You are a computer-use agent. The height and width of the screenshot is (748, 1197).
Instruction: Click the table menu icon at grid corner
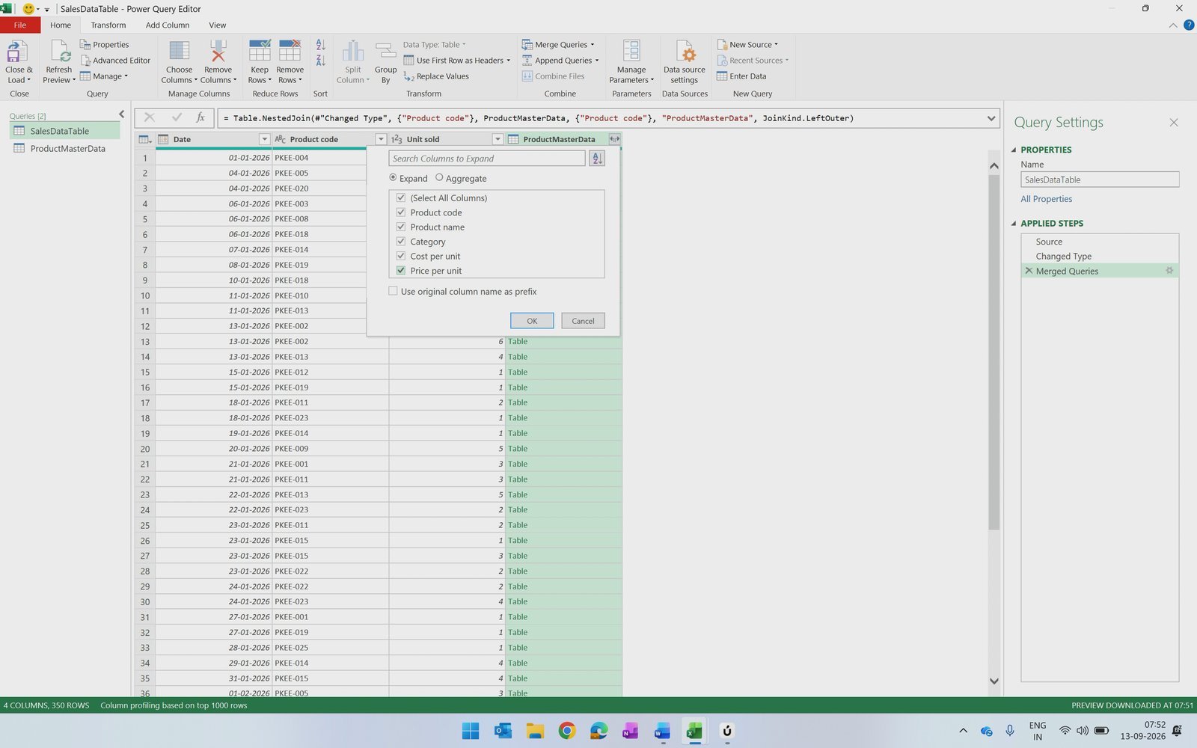point(145,139)
